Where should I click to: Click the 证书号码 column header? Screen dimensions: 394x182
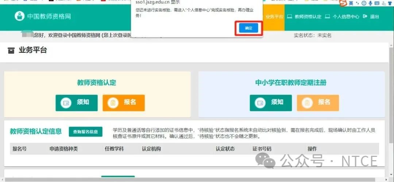click(262, 149)
